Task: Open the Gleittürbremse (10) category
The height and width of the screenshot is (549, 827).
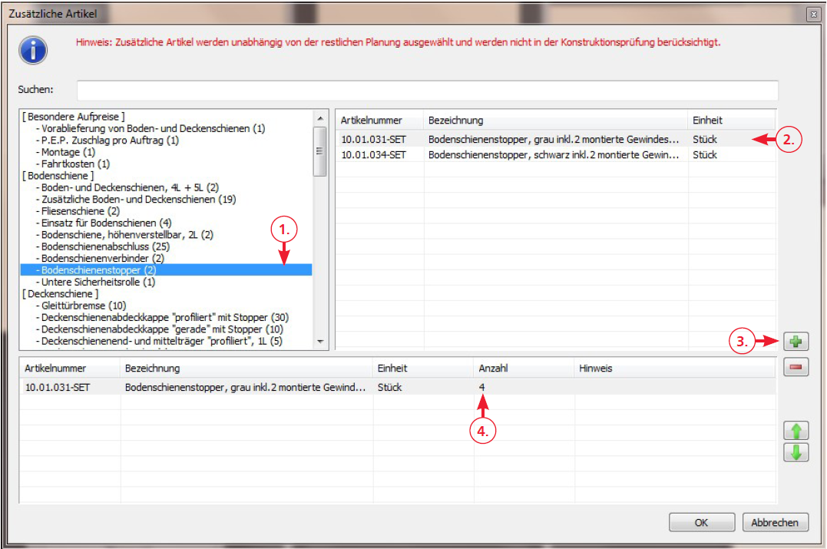Action: point(81,306)
